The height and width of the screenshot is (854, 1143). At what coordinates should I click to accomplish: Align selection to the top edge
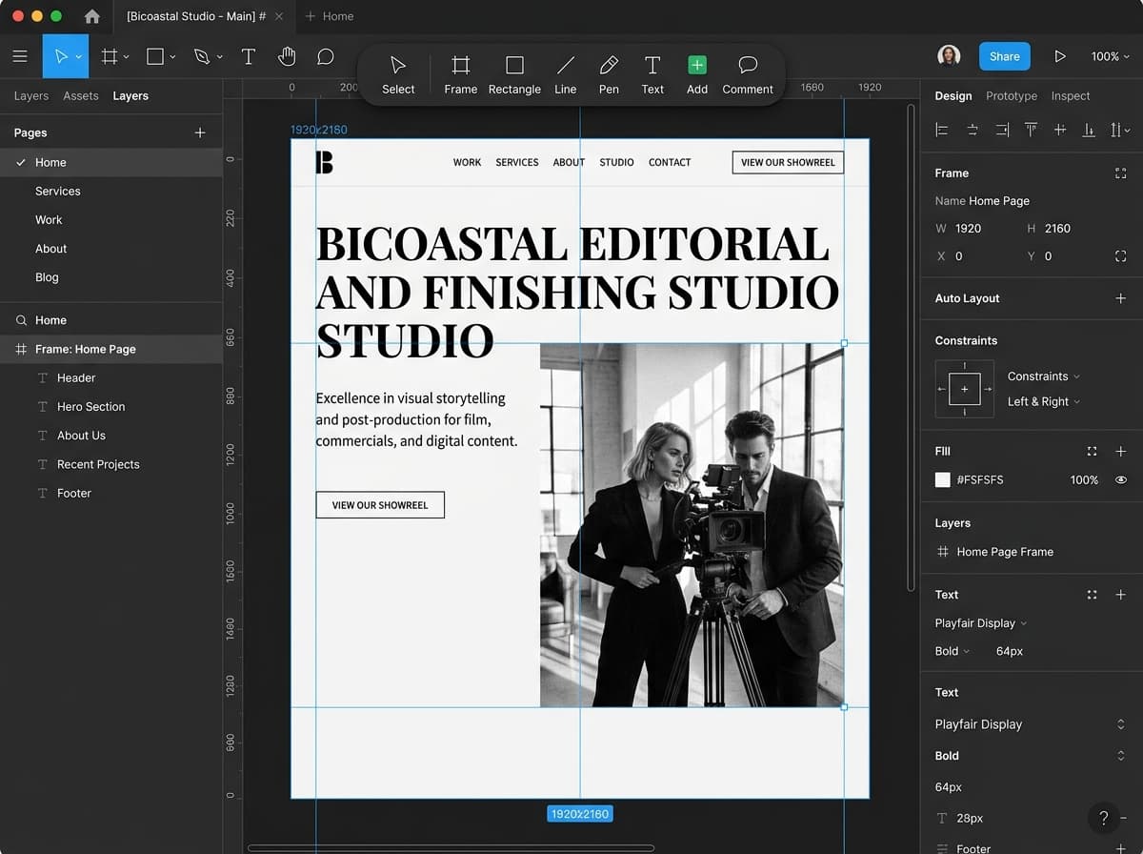click(x=1031, y=130)
